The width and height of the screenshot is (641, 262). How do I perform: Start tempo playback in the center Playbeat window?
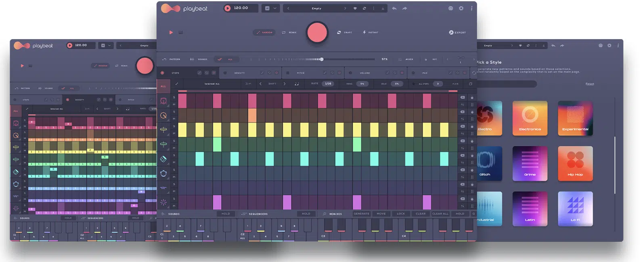coord(228,8)
